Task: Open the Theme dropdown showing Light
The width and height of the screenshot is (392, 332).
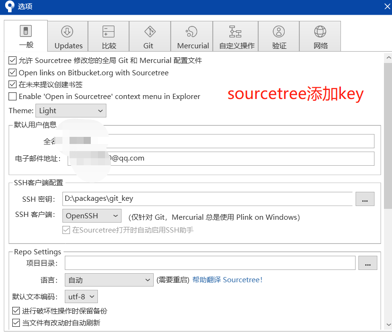Action: (x=71, y=111)
